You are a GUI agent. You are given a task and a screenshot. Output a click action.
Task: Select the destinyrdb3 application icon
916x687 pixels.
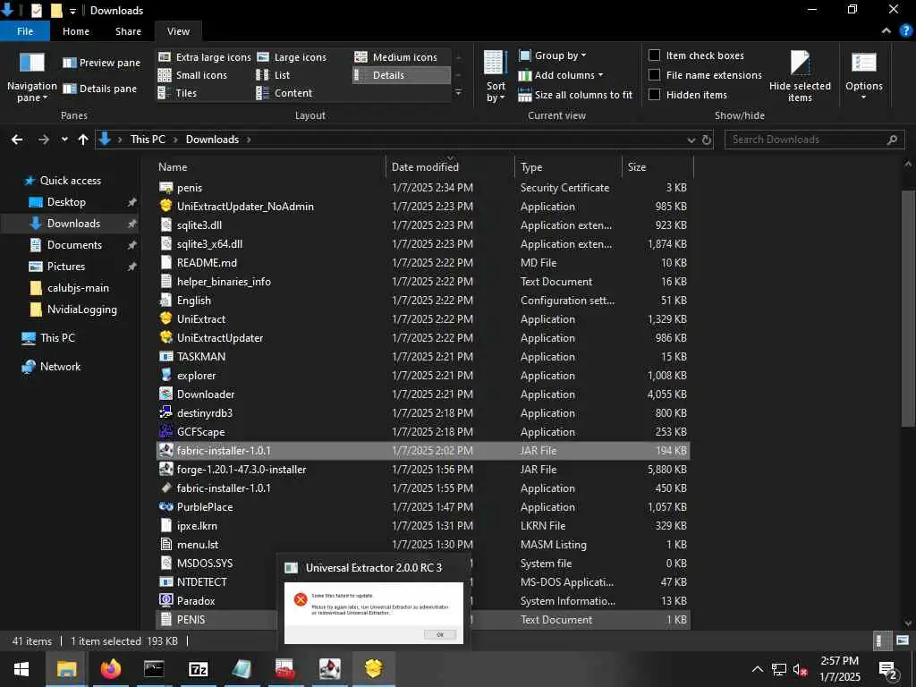tap(165, 412)
